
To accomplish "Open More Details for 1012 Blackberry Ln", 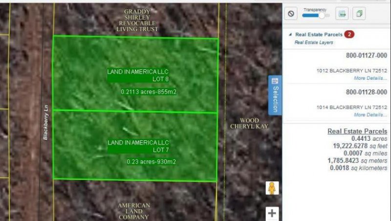I will pyautogui.click(x=370, y=78).
